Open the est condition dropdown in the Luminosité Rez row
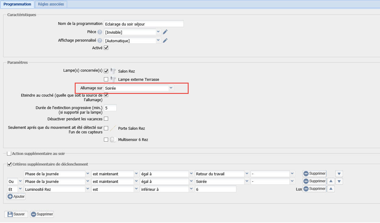The image size is (380, 223). pos(115,189)
